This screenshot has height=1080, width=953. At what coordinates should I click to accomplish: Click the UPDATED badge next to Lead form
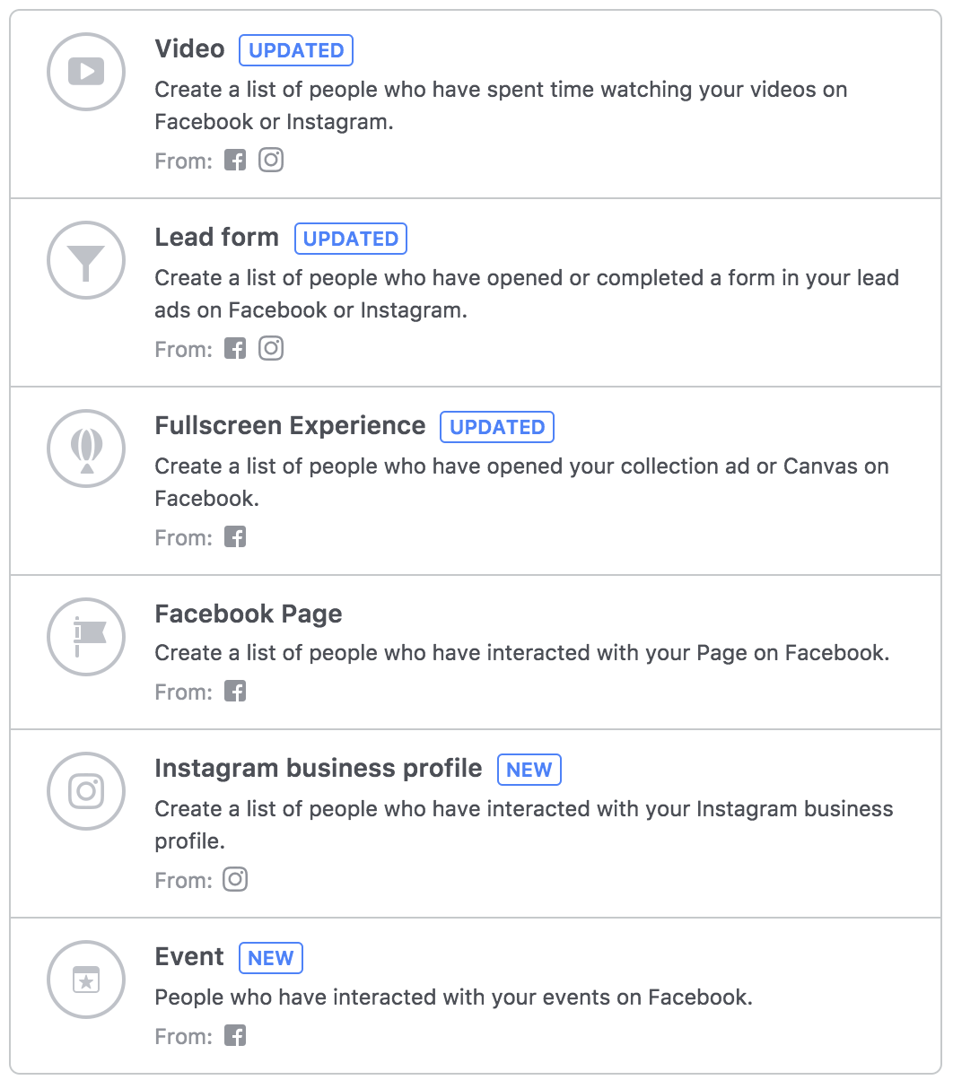pos(350,239)
